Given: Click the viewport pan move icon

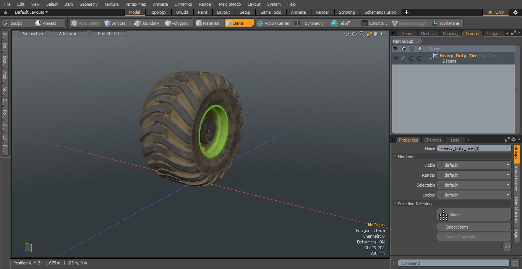Looking at the screenshot, I should pos(347,34).
